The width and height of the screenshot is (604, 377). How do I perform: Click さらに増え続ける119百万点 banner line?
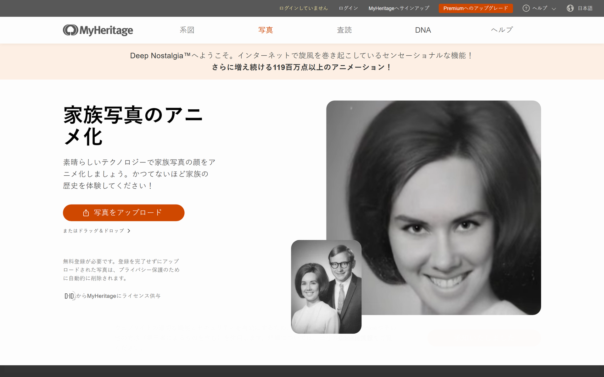tap(302, 67)
